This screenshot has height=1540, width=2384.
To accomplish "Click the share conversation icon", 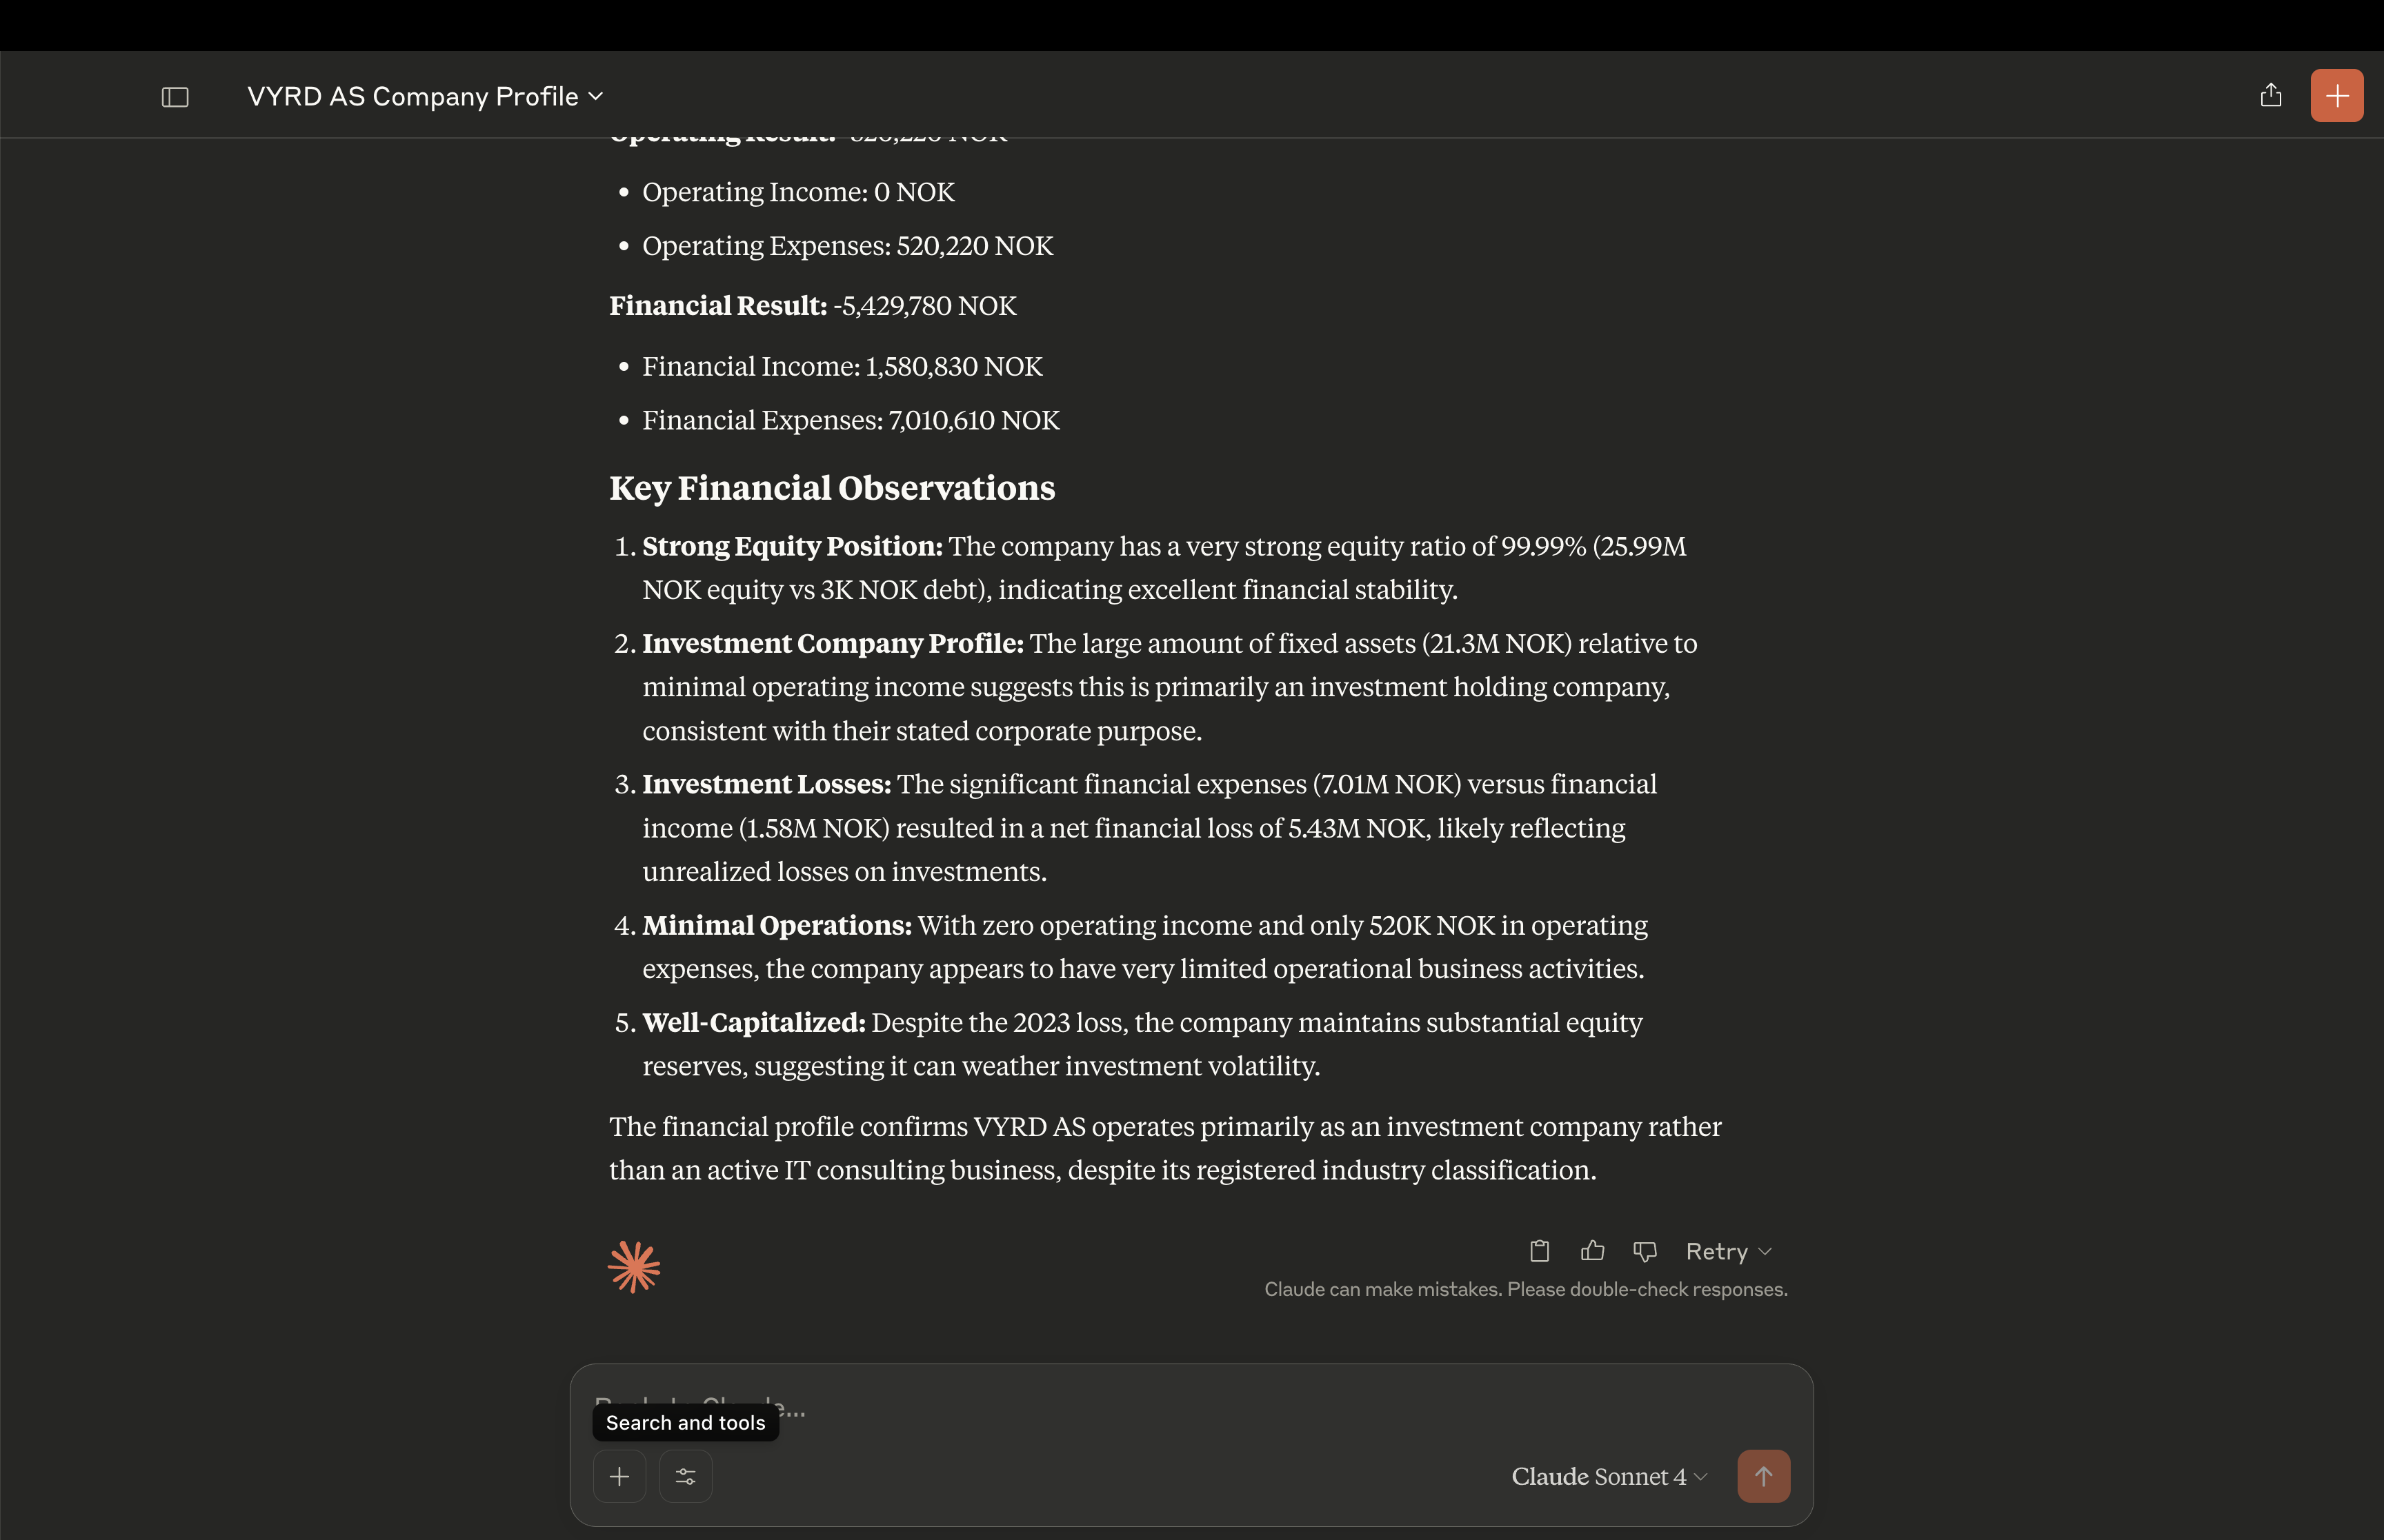I will 2271,95.
